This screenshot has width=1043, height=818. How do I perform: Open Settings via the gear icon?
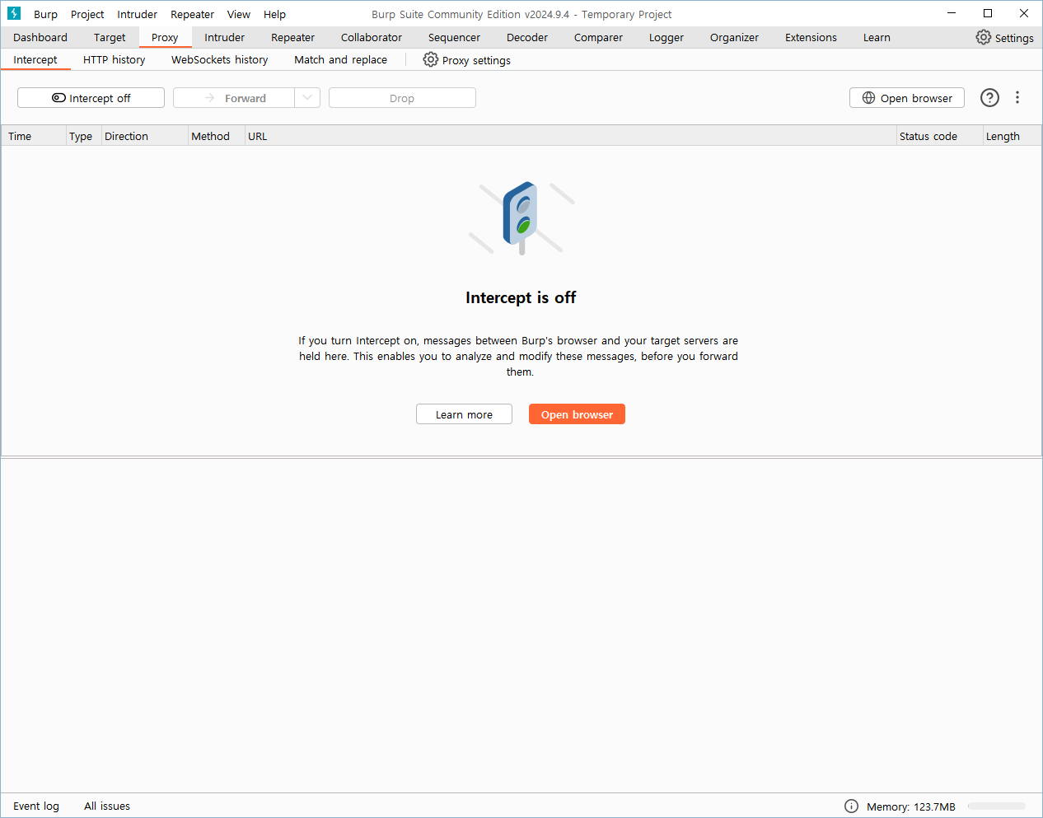click(x=984, y=37)
